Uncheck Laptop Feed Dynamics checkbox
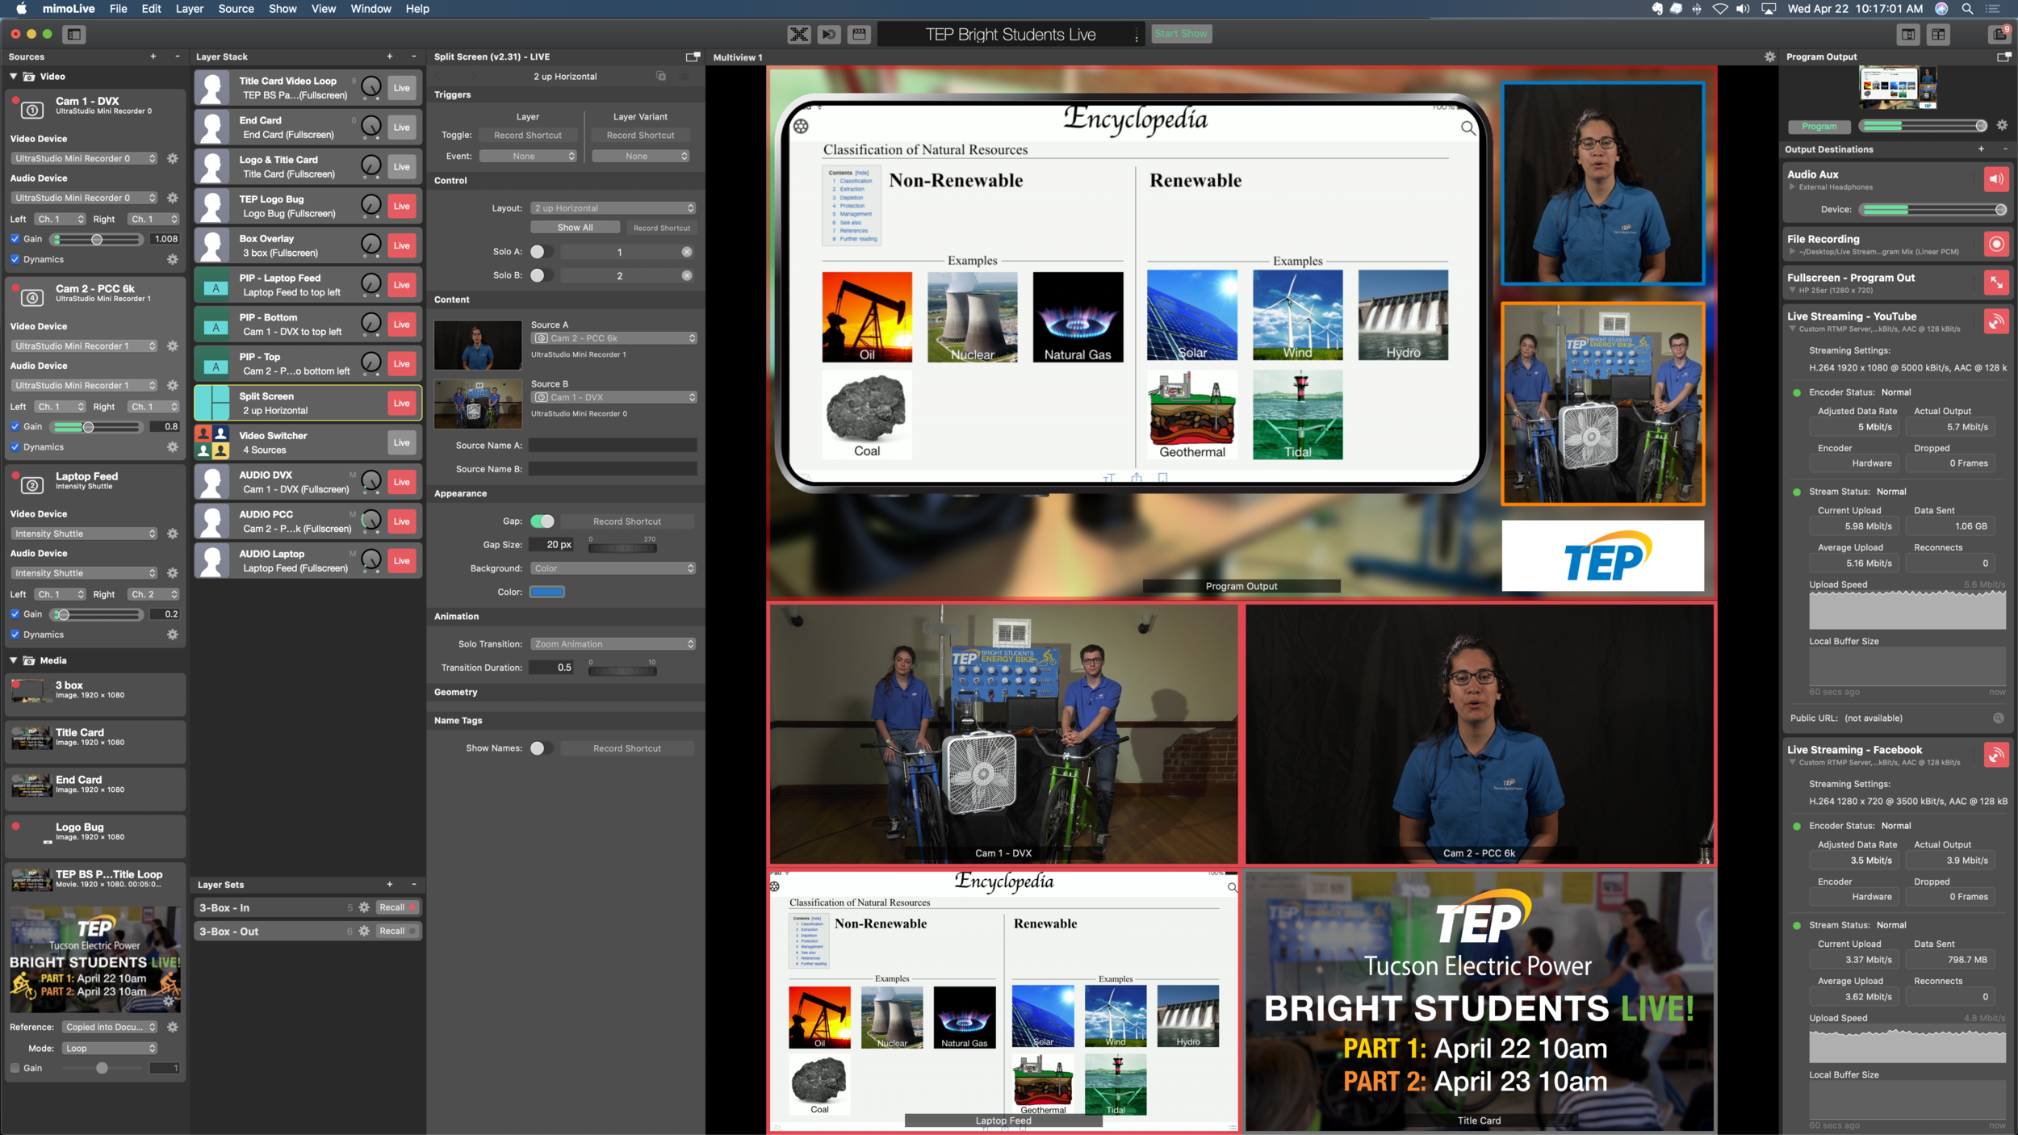 [x=15, y=635]
